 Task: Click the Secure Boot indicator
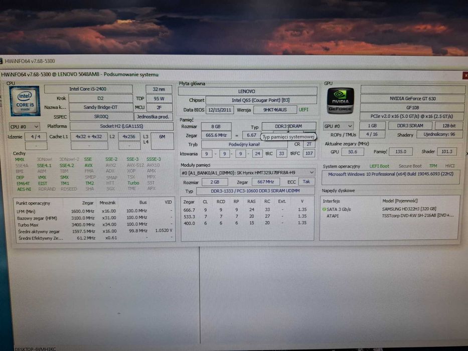click(410, 166)
